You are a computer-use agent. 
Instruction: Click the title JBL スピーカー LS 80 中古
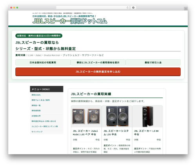pyautogui.click(x=146, y=133)
